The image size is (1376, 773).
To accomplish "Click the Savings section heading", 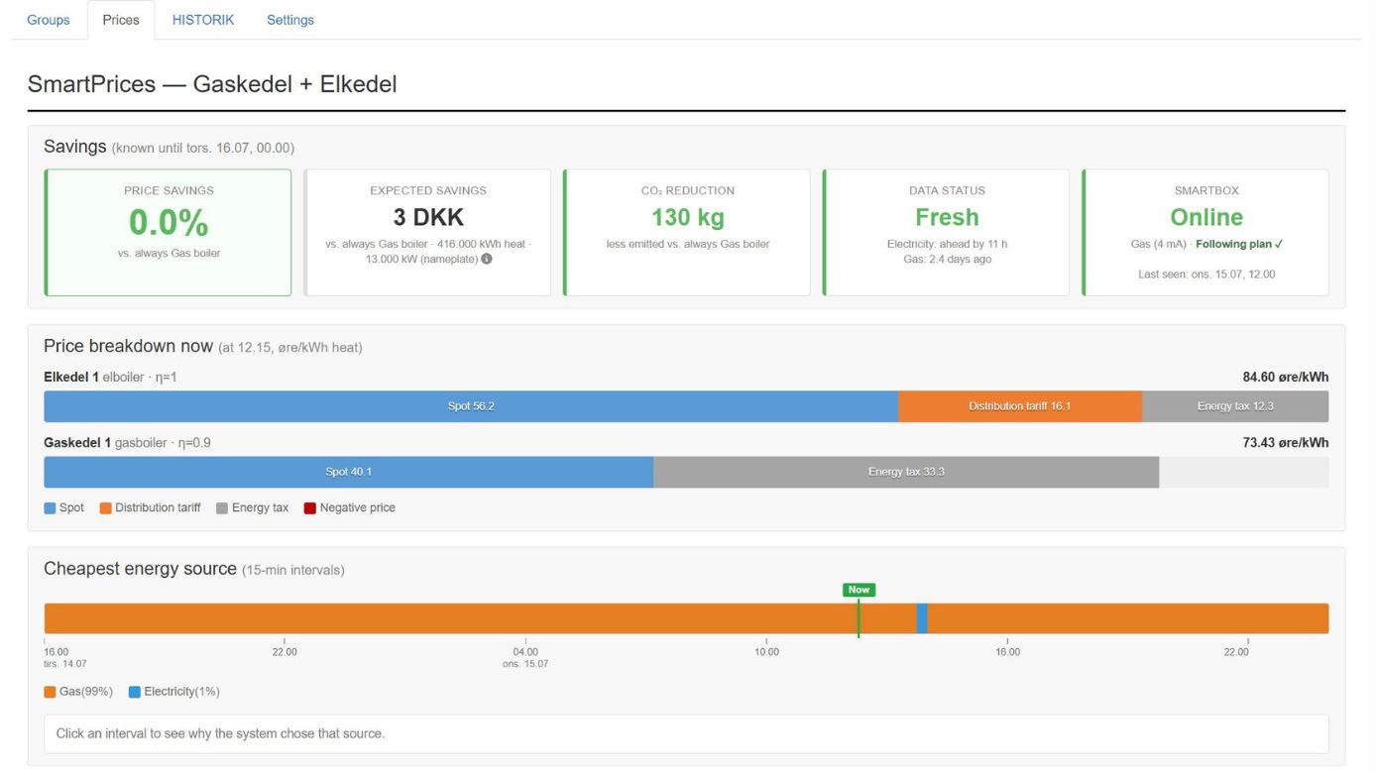I will (74, 147).
